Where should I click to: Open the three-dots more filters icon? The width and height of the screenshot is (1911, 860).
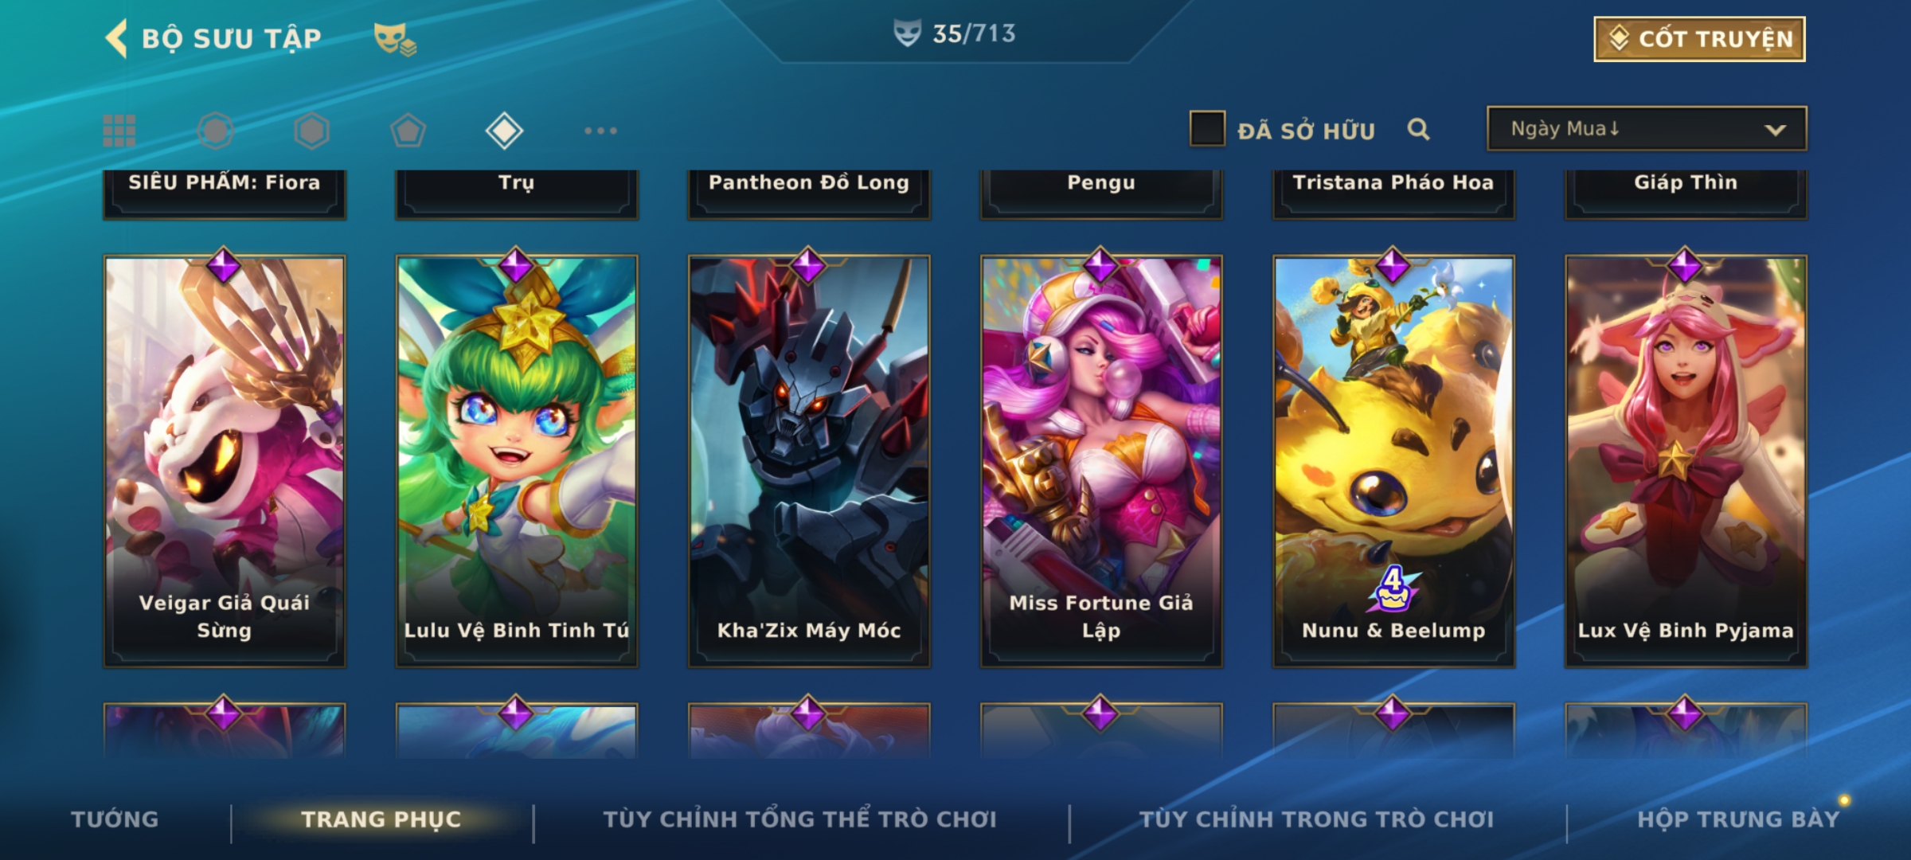[600, 131]
